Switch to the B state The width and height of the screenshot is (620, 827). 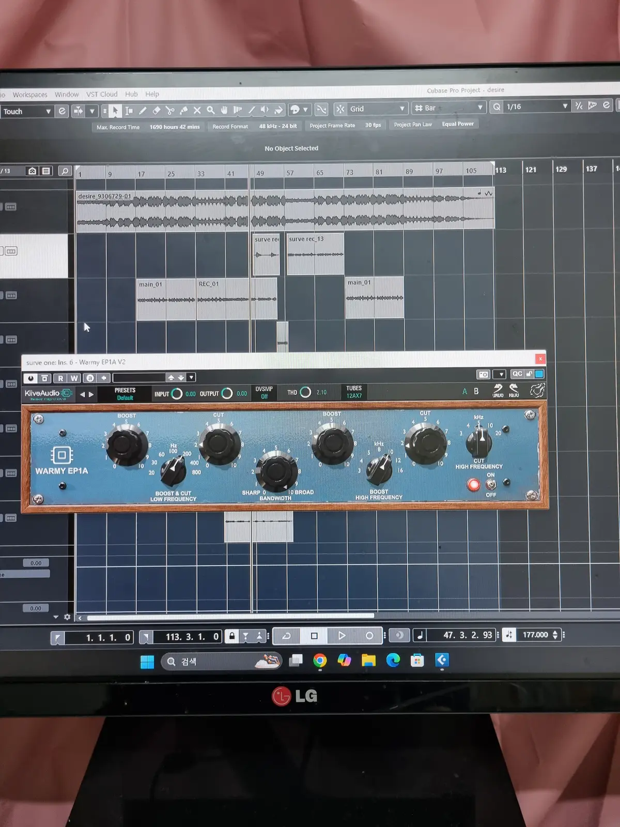pos(476,391)
